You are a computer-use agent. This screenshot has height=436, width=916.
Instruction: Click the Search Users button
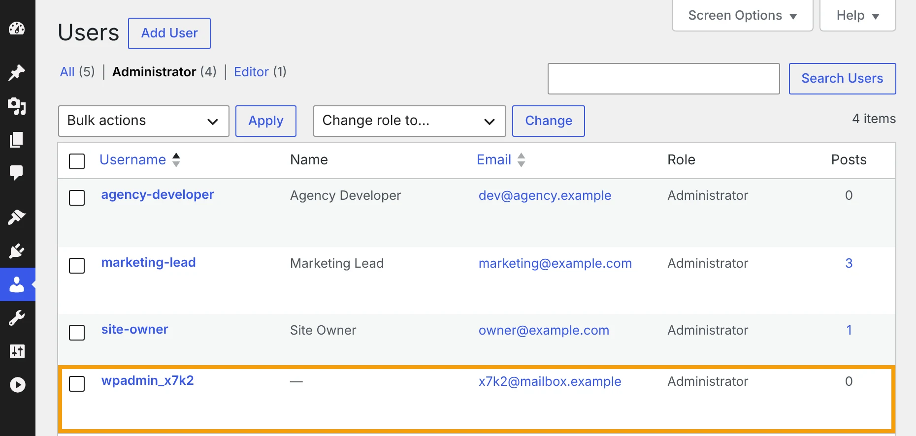[x=843, y=79]
